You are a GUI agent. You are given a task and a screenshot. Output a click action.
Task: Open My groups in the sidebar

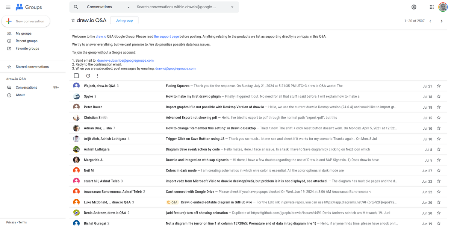coord(23,33)
